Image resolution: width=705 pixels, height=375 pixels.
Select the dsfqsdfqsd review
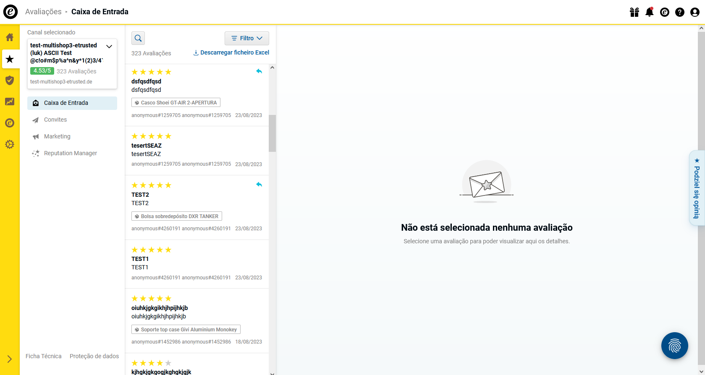click(197, 95)
